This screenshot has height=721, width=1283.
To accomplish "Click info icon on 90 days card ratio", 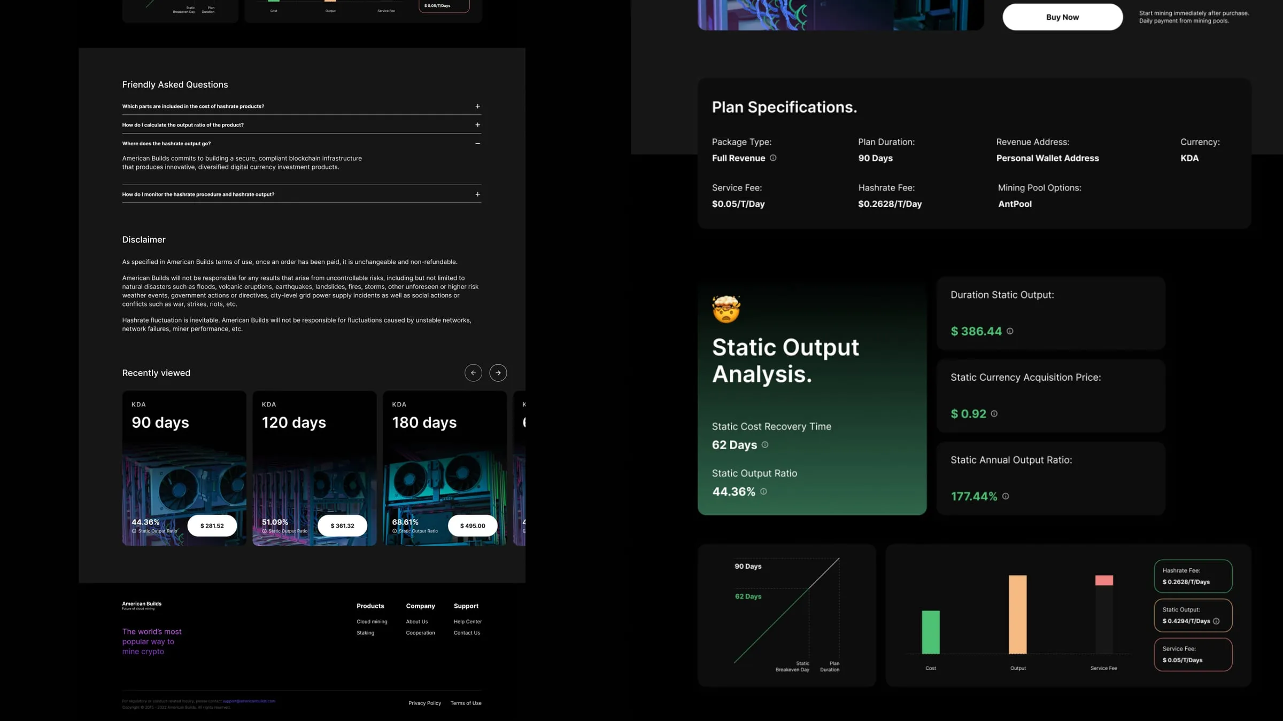I will 134,531.
